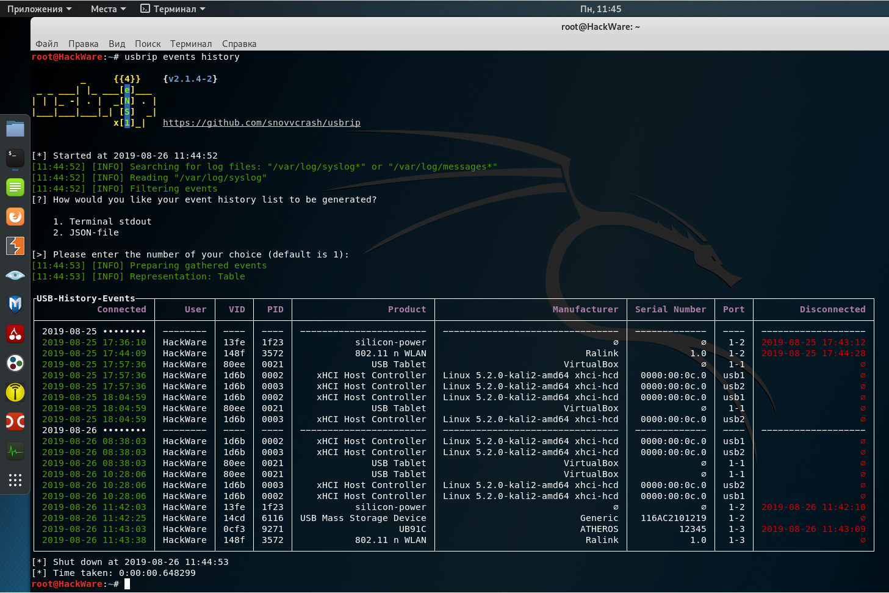Click the Terminal icon in the dock
This screenshot has width=889, height=593.
coord(15,158)
